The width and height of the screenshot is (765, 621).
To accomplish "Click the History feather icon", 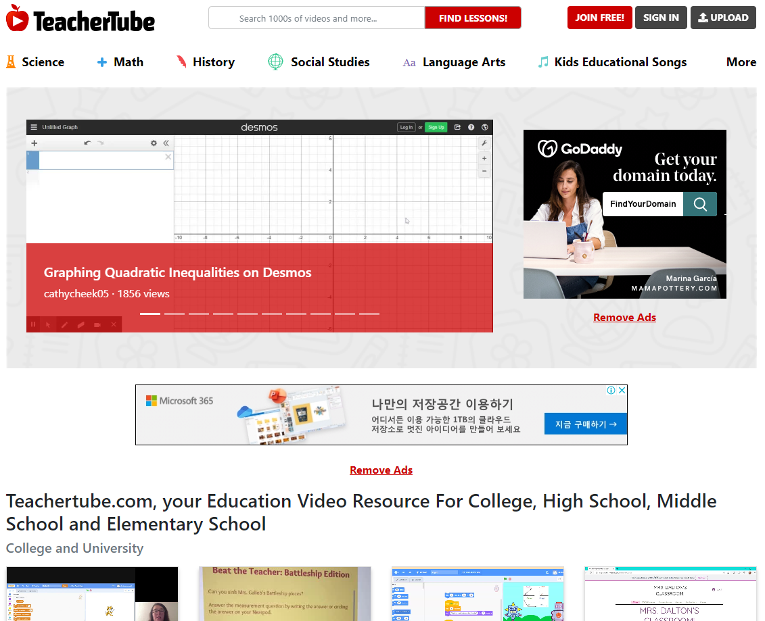I will [181, 62].
